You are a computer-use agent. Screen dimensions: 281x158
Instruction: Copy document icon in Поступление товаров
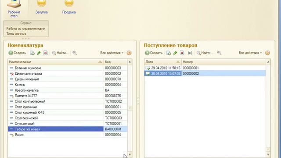[x=169, y=53]
